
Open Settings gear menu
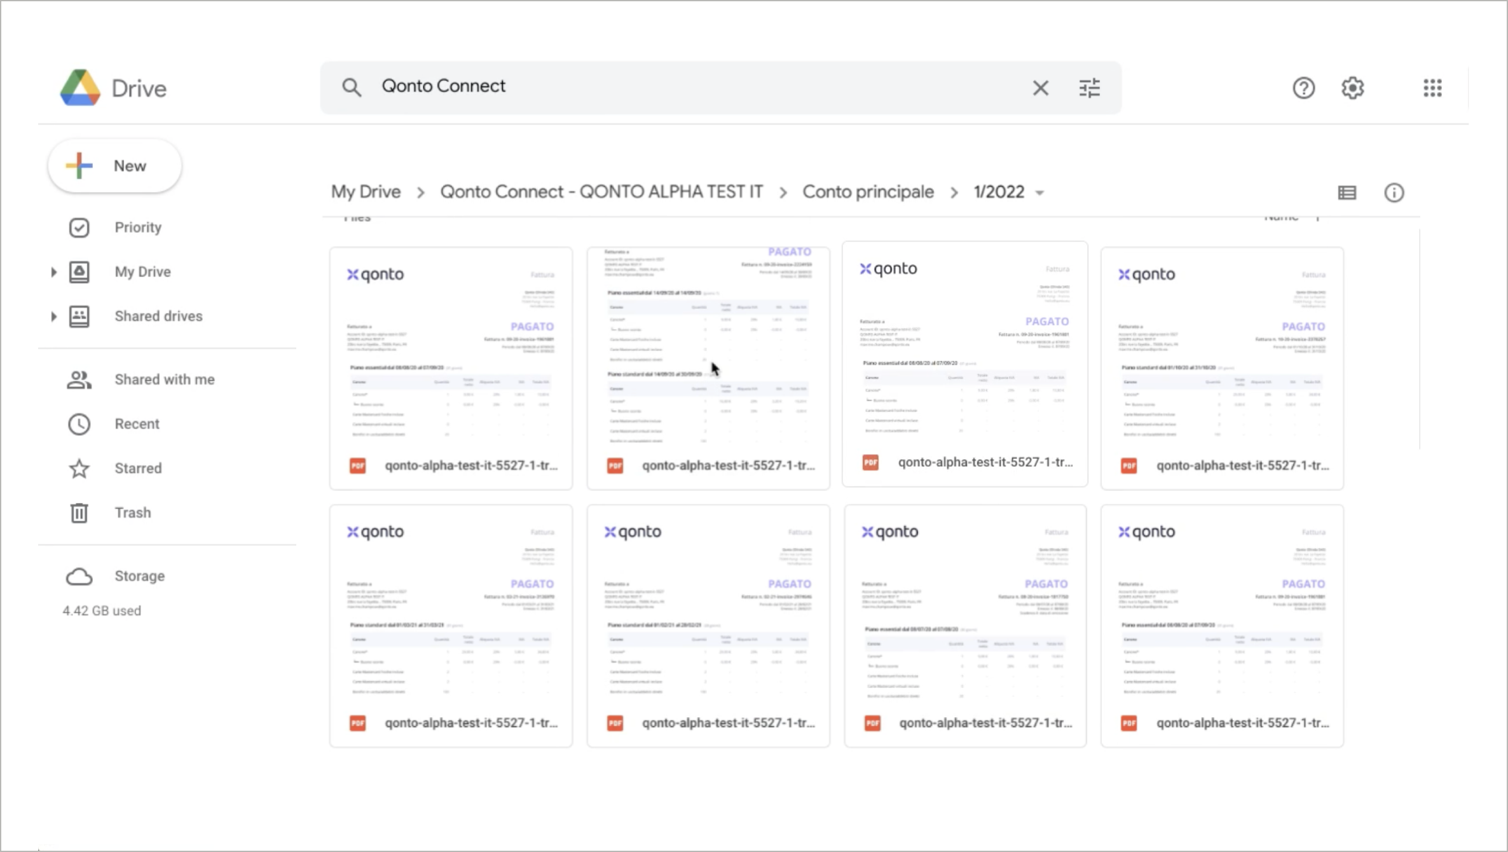point(1353,88)
